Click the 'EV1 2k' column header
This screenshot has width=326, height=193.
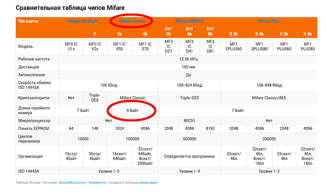click(168, 31)
